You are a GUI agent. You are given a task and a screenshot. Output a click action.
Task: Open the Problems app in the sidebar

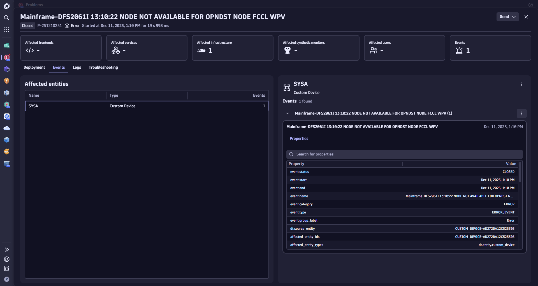(x=7, y=57)
